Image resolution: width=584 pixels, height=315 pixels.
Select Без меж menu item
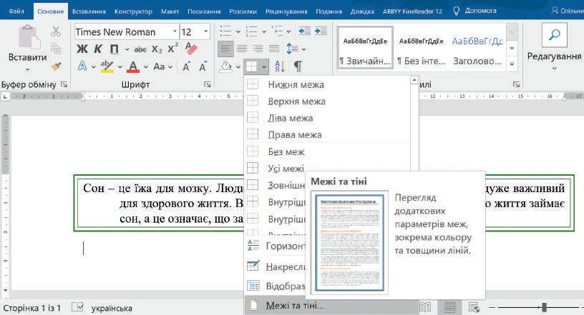328,151
